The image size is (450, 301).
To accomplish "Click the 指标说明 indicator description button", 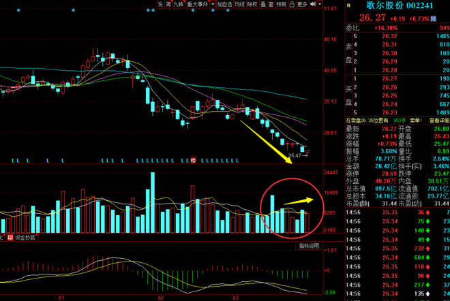I will 309,246.
